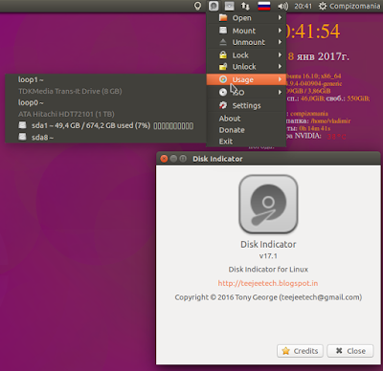This screenshot has width=383, height=371.
Task: Click the gear icon beside Settings
Action: point(223,105)
